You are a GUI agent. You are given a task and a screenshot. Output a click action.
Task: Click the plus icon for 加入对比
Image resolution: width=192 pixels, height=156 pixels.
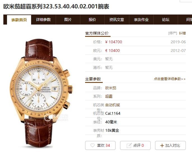[162, 145]
